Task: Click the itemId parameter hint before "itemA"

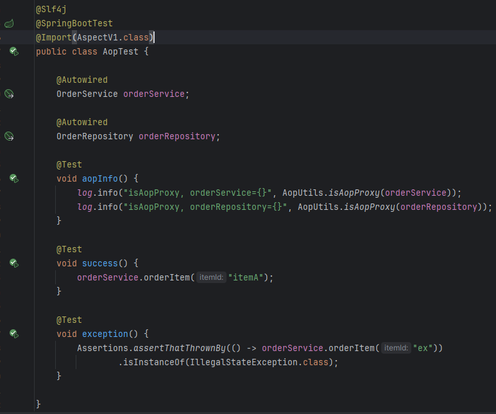Action: click(211, 277)
